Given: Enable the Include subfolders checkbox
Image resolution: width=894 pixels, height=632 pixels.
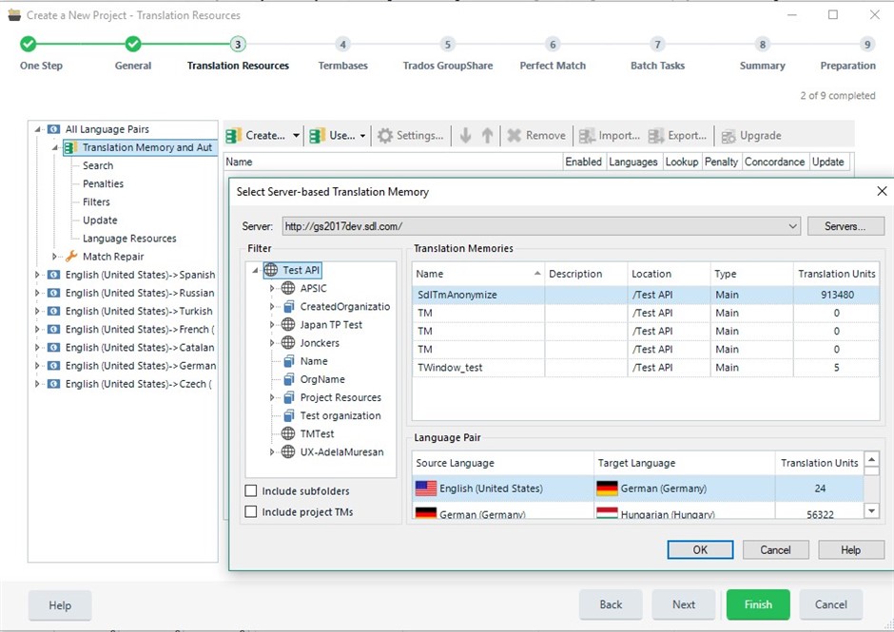Looking at the screenshot, I should click(251, 490).
